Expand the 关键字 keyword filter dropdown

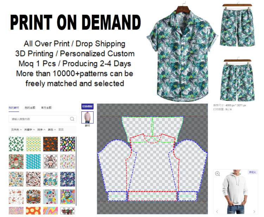click(x=30, y=130)
